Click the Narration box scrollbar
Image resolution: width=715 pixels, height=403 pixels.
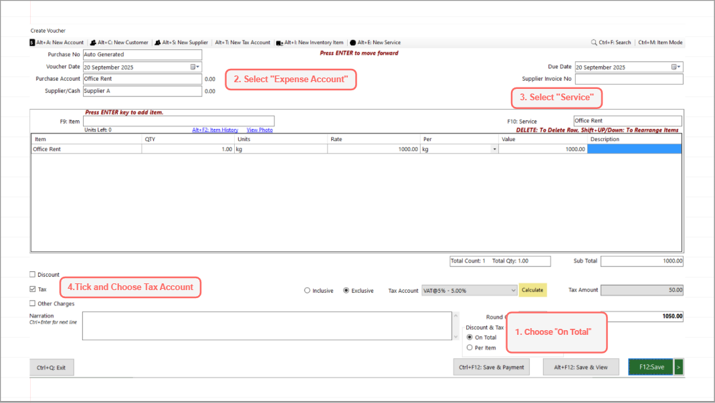(455, 326)
